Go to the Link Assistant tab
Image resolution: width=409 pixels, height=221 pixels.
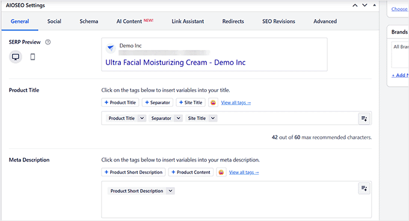(188, 22)
